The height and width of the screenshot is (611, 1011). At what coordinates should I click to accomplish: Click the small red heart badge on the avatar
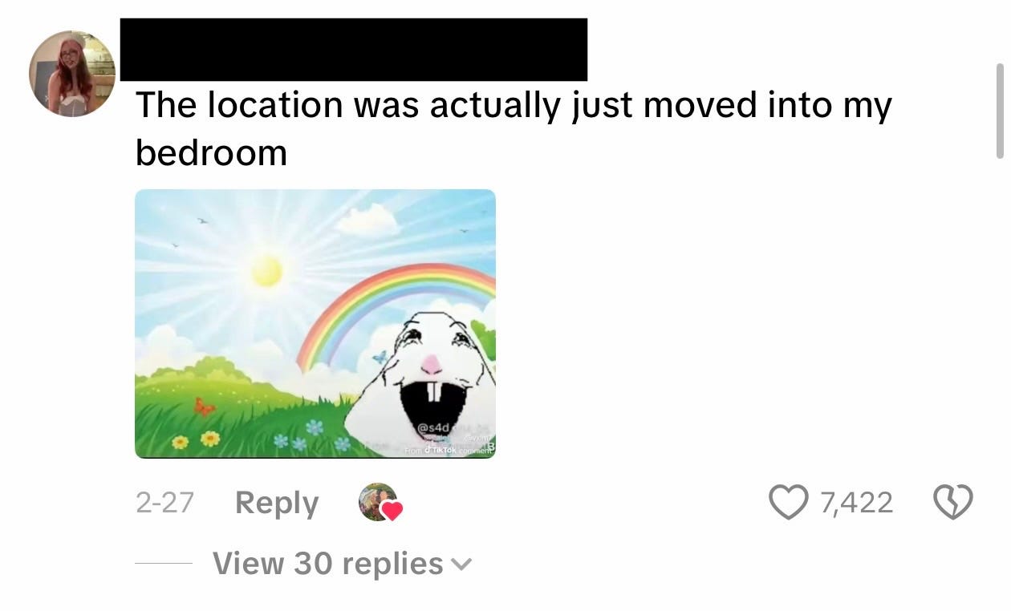pos(391,511)
